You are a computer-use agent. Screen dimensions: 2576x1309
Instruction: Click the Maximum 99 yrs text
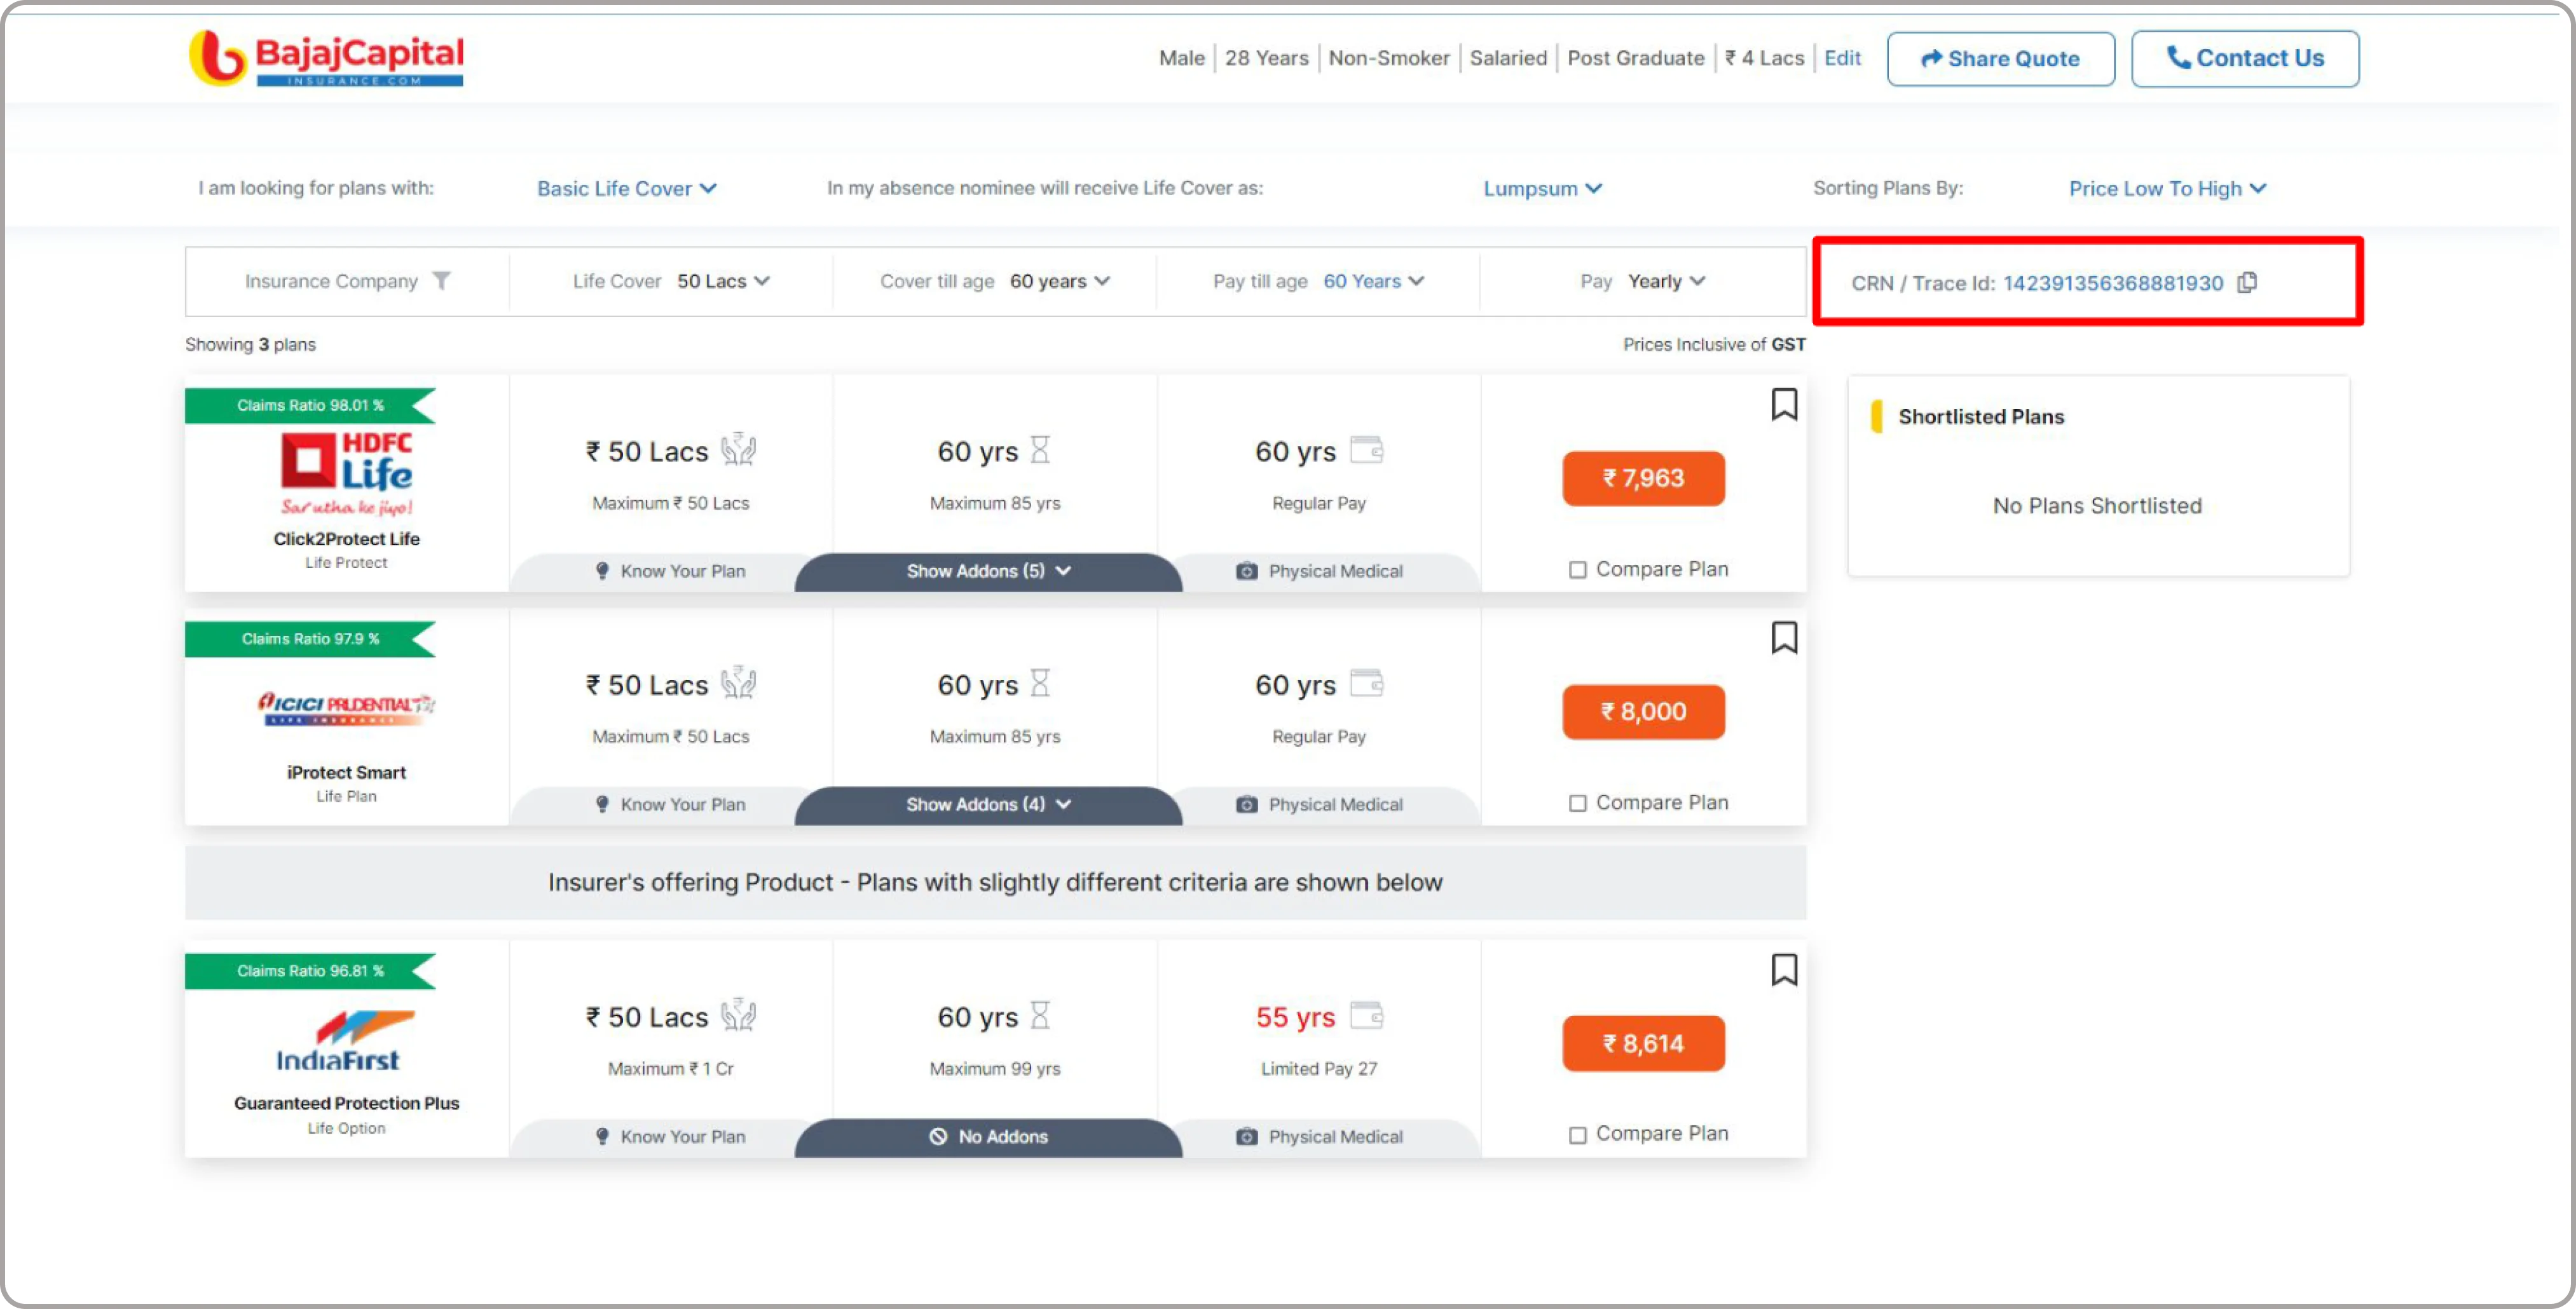[x=994, y=1069]
